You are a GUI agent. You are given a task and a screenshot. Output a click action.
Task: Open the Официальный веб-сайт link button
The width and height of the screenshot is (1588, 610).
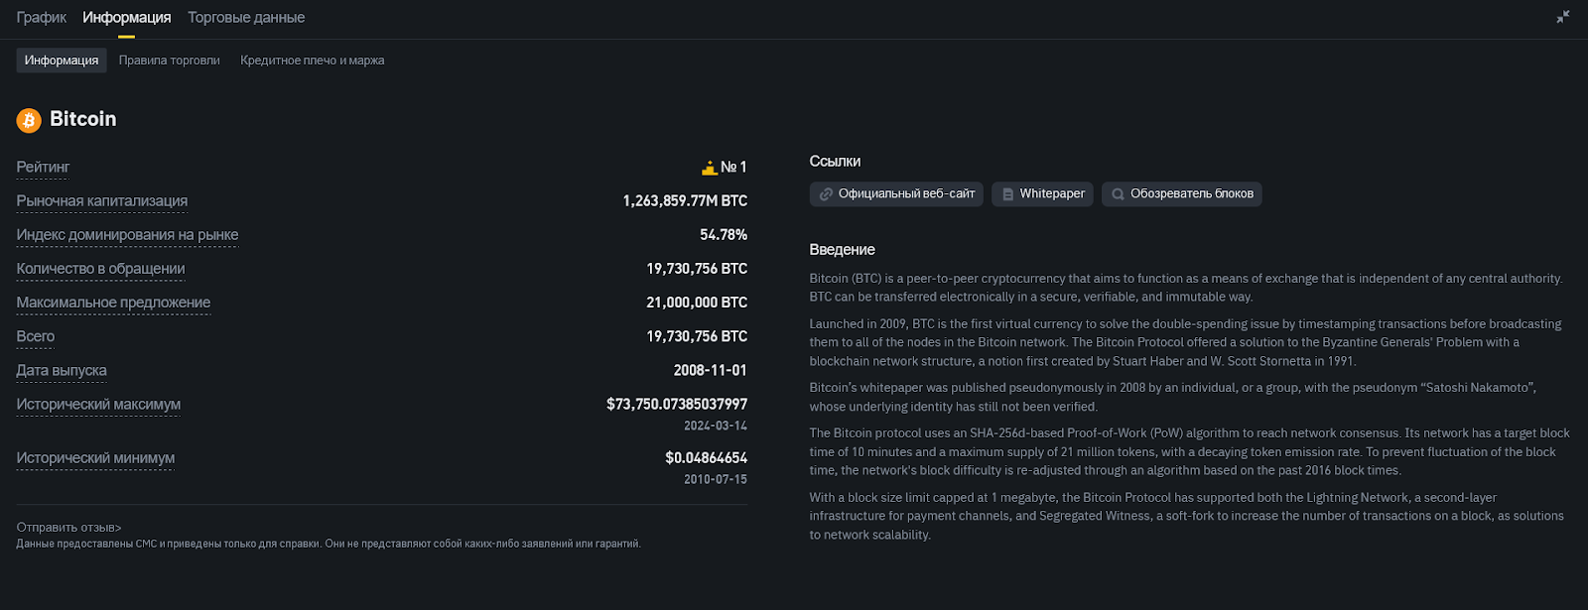896,194
